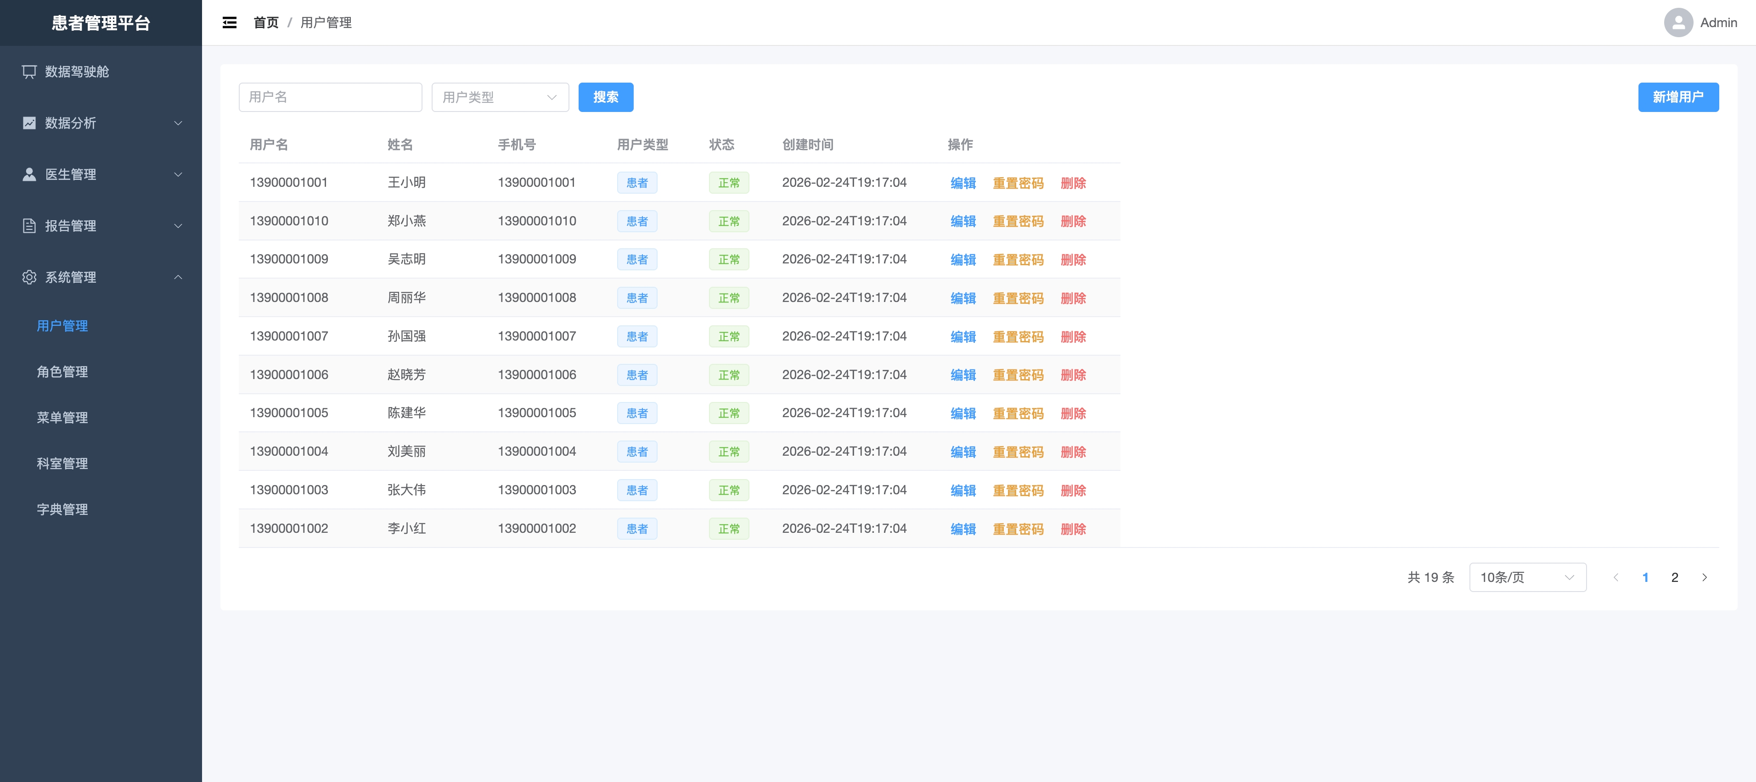Edit user 李小红
This screenshot has height=782, width=1756.
point(962,529)
